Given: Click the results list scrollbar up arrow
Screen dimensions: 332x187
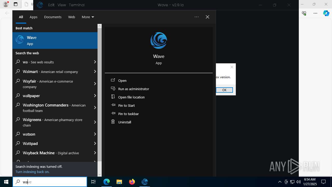Looking at the screenshot, I should tap(100, 26).
